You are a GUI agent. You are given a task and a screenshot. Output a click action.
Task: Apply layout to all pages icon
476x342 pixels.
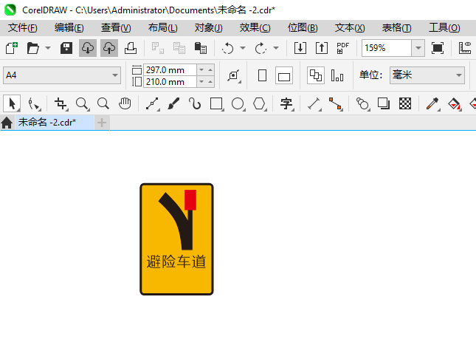(316, 75)
